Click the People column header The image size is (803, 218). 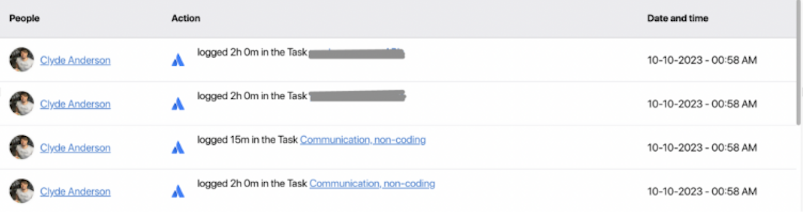tap(25, 19)
